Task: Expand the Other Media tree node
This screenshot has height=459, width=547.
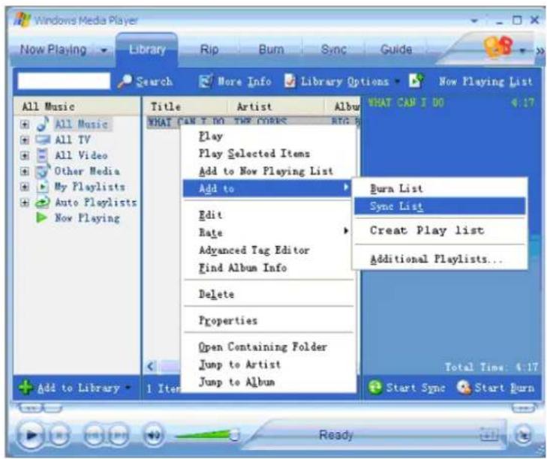Action: 25,171
